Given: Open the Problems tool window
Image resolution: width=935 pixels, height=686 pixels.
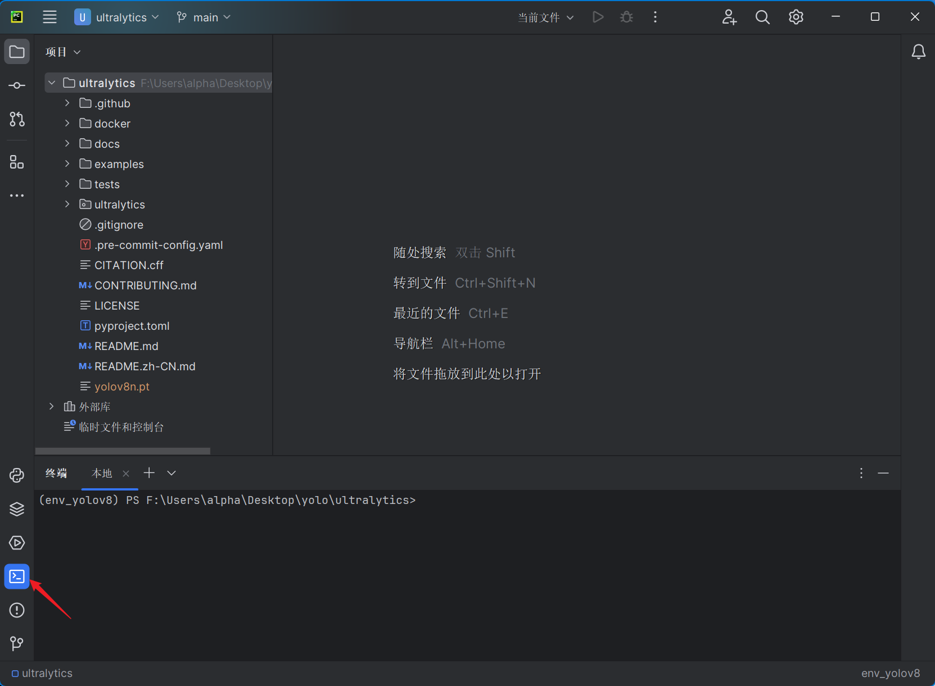Looking at the screenshot, I should (17, 610).
